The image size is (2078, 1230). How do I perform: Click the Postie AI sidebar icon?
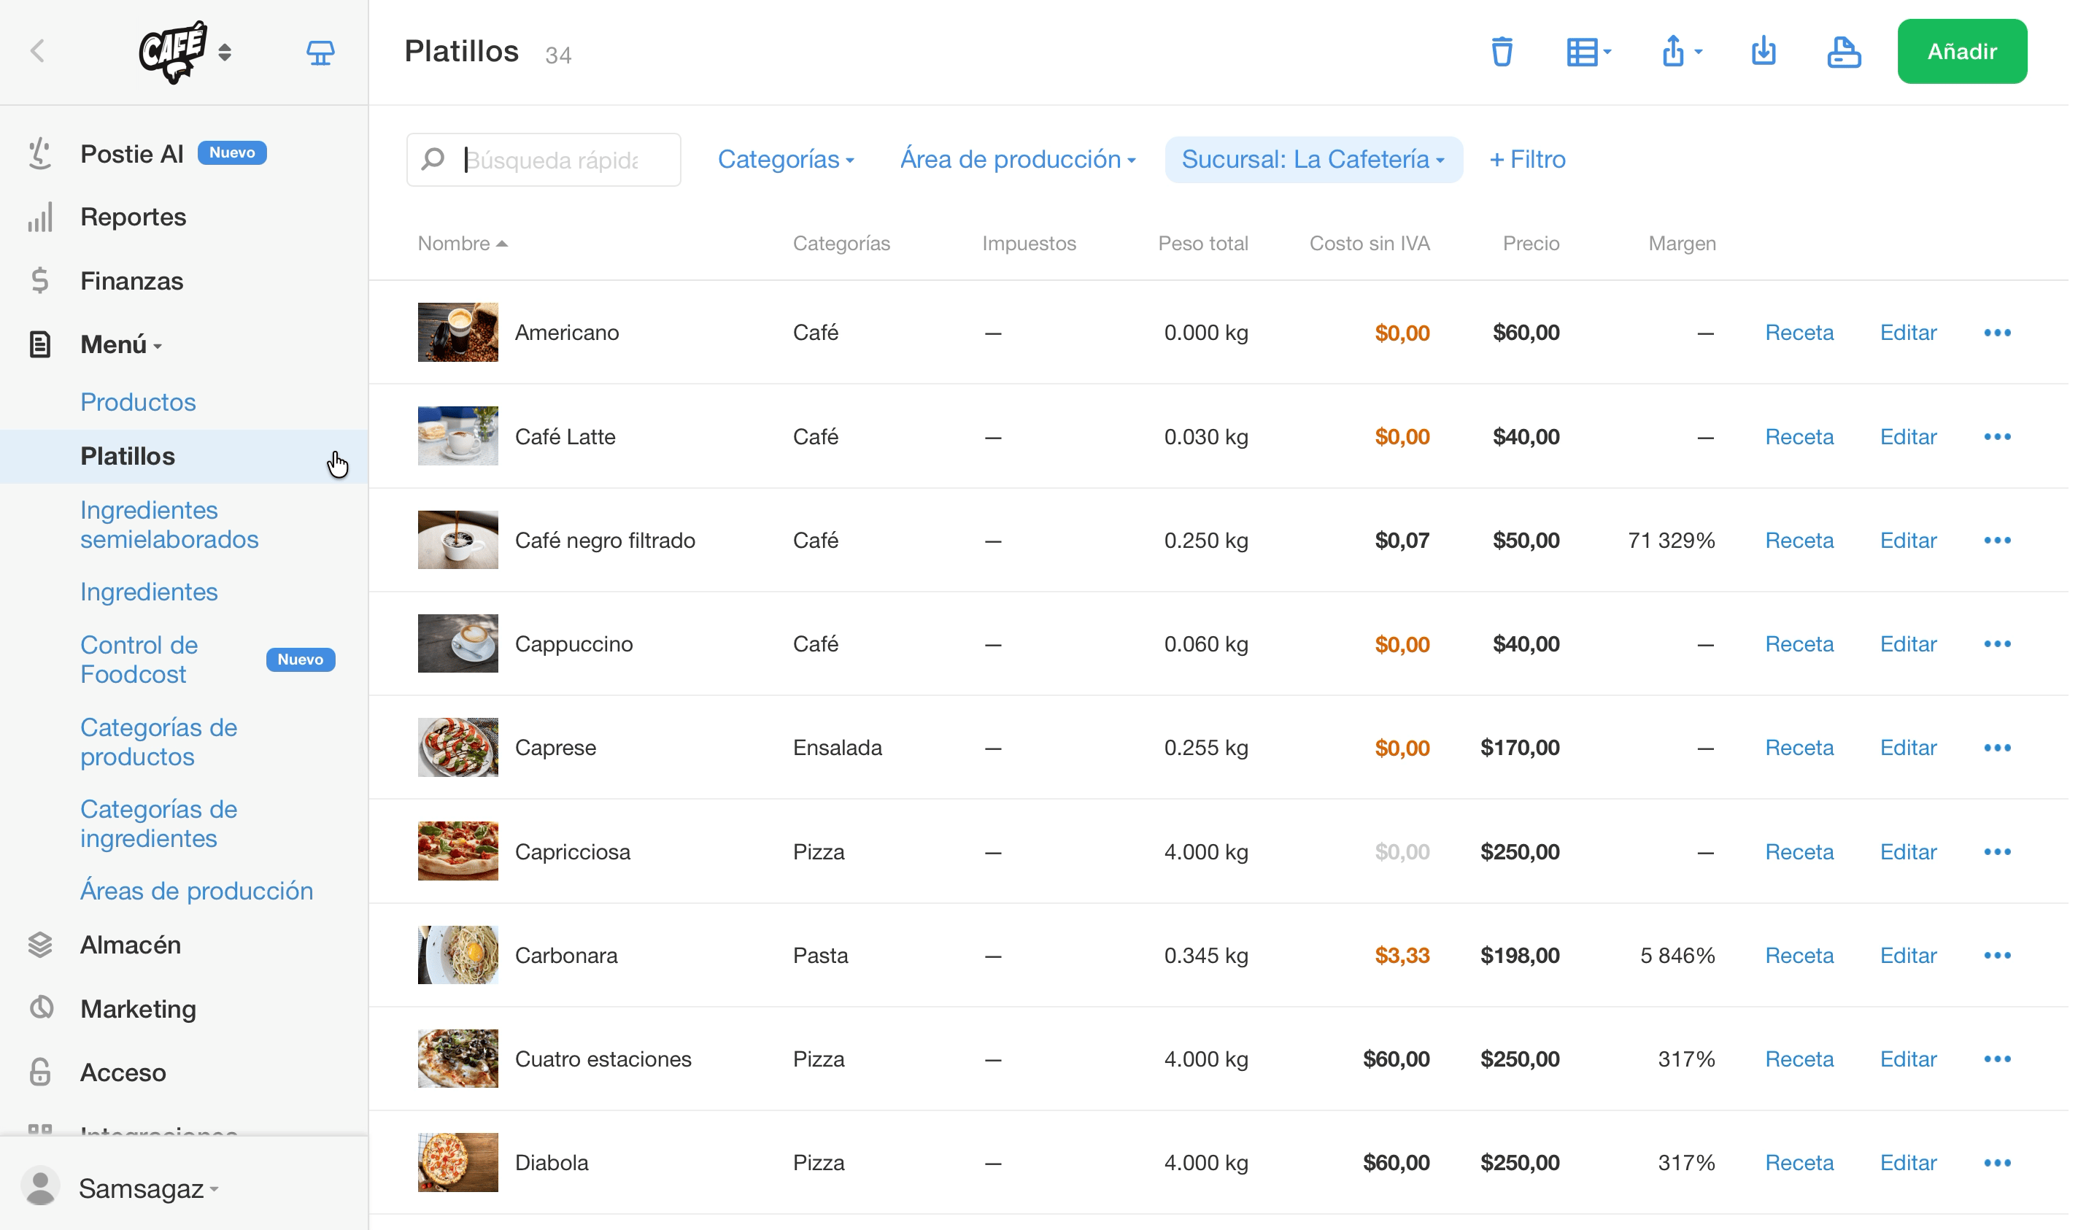[40, 153]
